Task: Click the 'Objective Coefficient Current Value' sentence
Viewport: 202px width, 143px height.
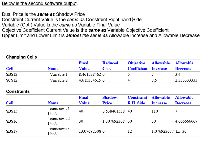Action: point(85,30)
